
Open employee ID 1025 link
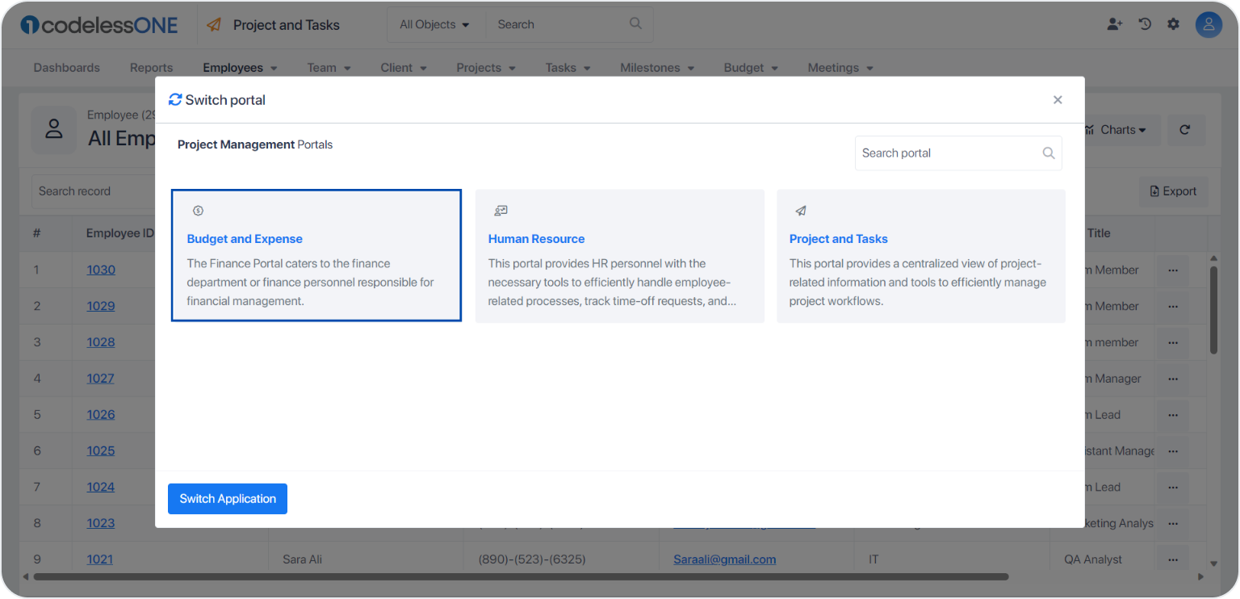[x=101, y=450]
